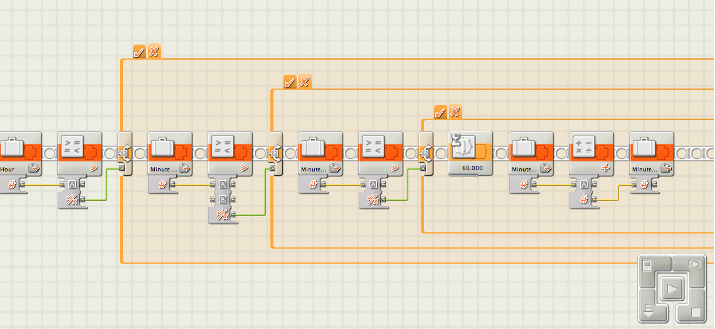
Task: Click the Download and run play button
Action: click(672, 289)
